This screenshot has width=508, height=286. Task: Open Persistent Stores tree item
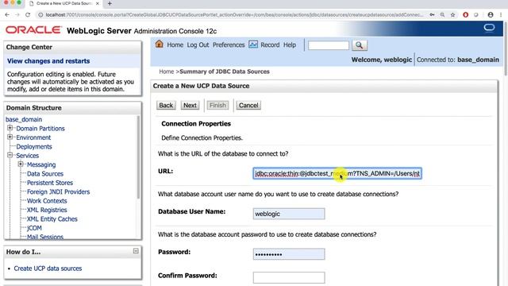click(x=50, y=183)
